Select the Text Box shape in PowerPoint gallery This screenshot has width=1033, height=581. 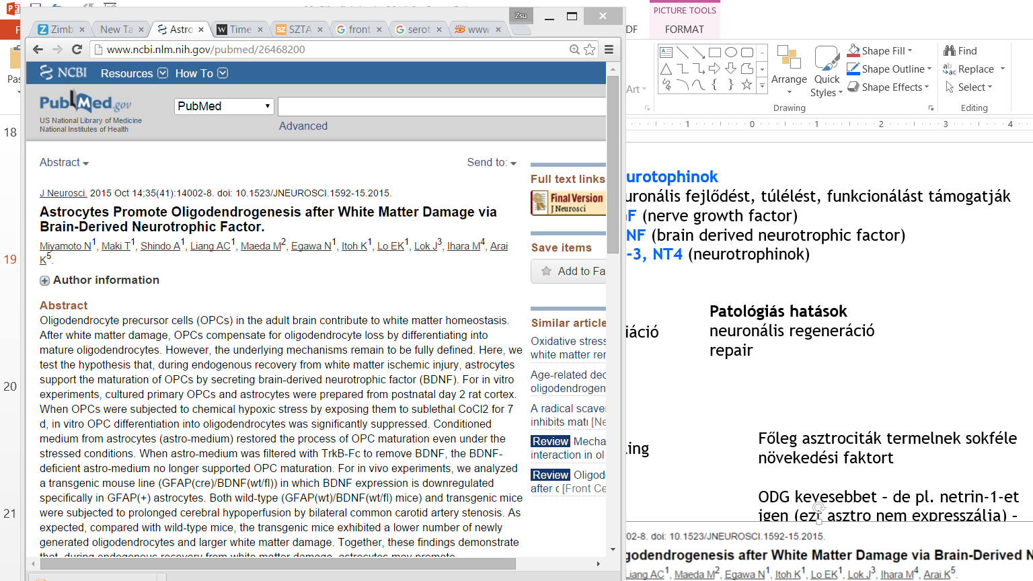(666, 52)
